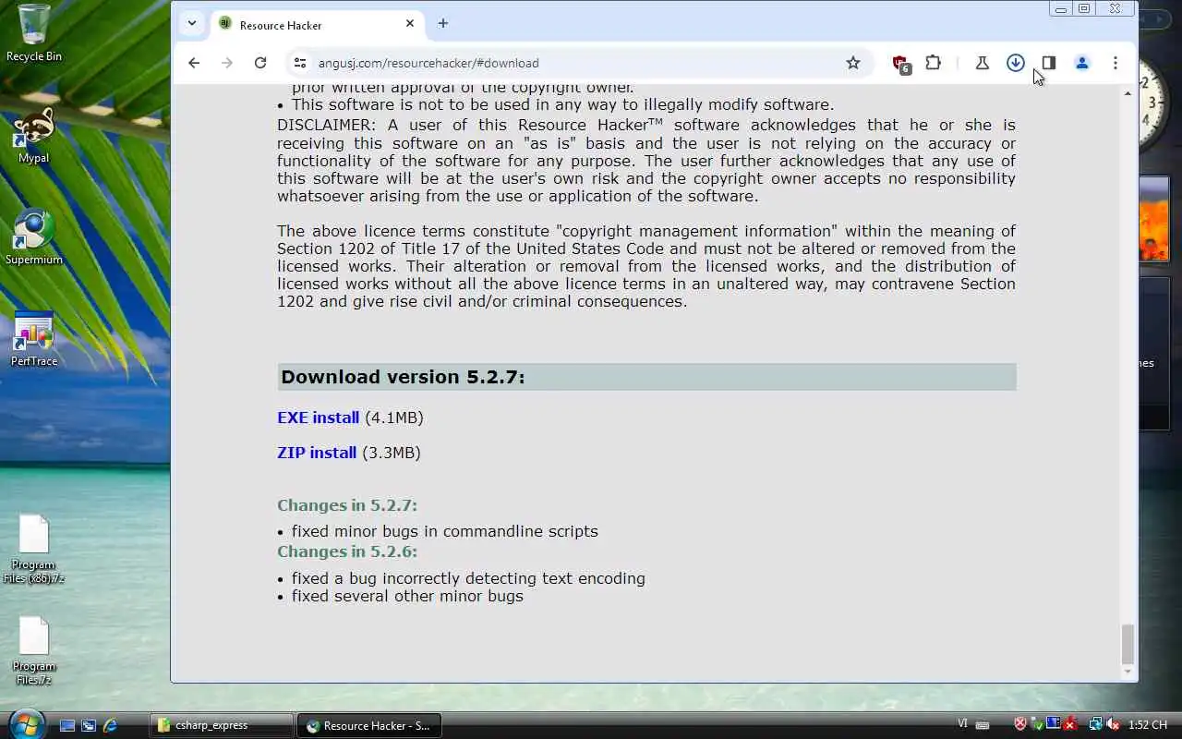Image resolution: width=1182 pixels, height=739 pixels.
Task: Select the Program Files (x86).7z file
Action: 34,550
